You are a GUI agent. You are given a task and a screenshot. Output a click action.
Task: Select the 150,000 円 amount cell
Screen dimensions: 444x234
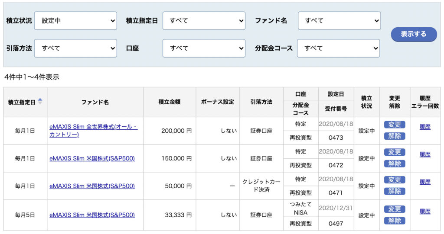[170, 159]
